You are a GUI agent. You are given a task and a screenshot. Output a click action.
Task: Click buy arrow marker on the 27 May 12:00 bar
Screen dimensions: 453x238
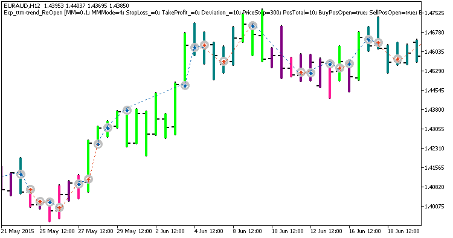[x=79, y=184]
